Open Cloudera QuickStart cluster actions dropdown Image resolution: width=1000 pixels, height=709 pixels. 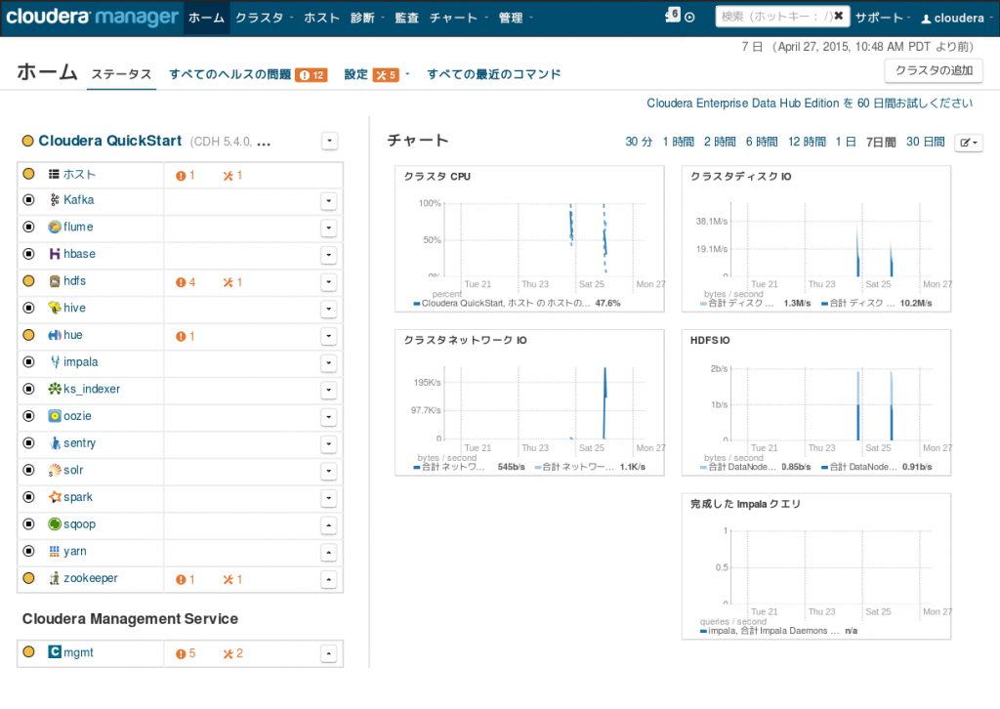(329, 141)
